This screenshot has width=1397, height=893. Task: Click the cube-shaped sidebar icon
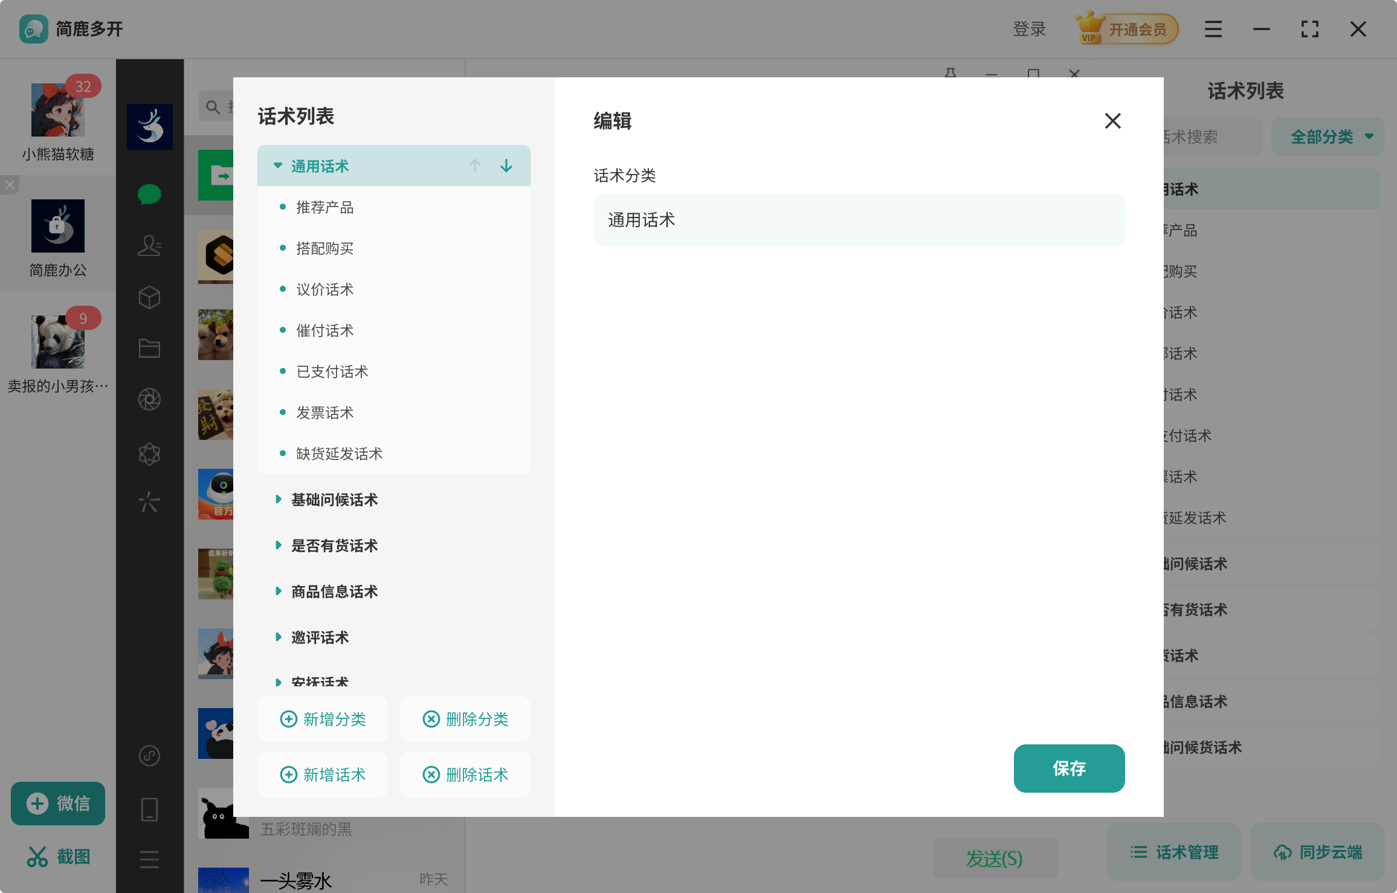149,297
